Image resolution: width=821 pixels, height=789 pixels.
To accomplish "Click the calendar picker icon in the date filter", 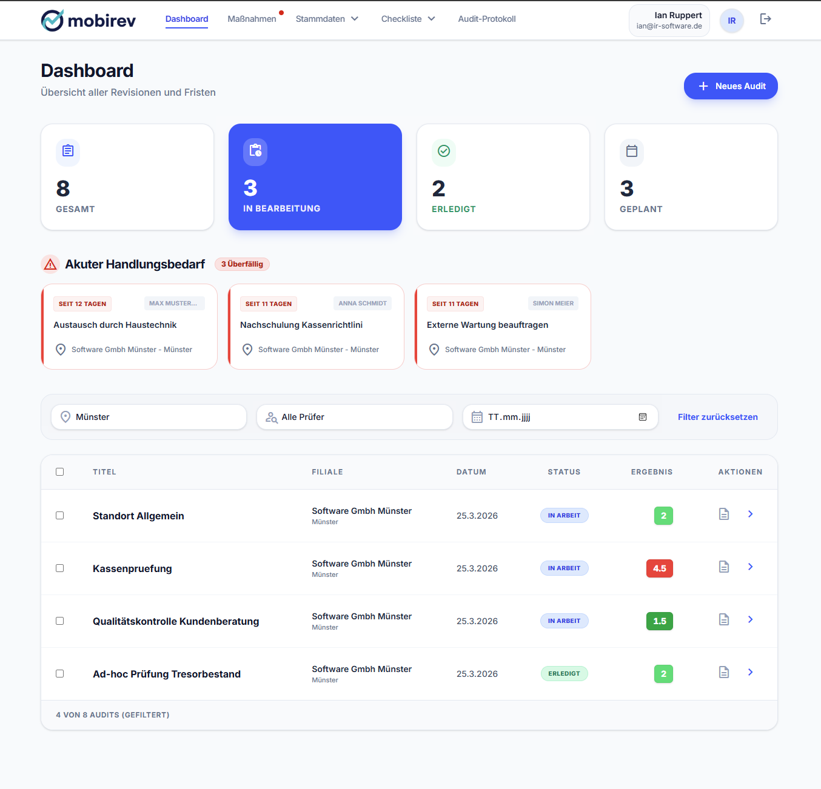I will [642, 417].
